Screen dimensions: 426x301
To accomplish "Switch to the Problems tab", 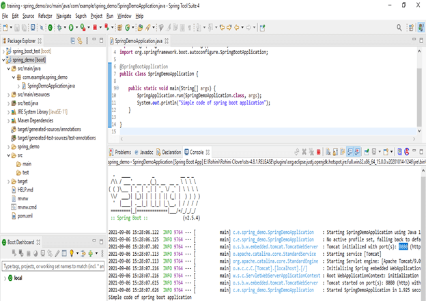I will 122,152.
